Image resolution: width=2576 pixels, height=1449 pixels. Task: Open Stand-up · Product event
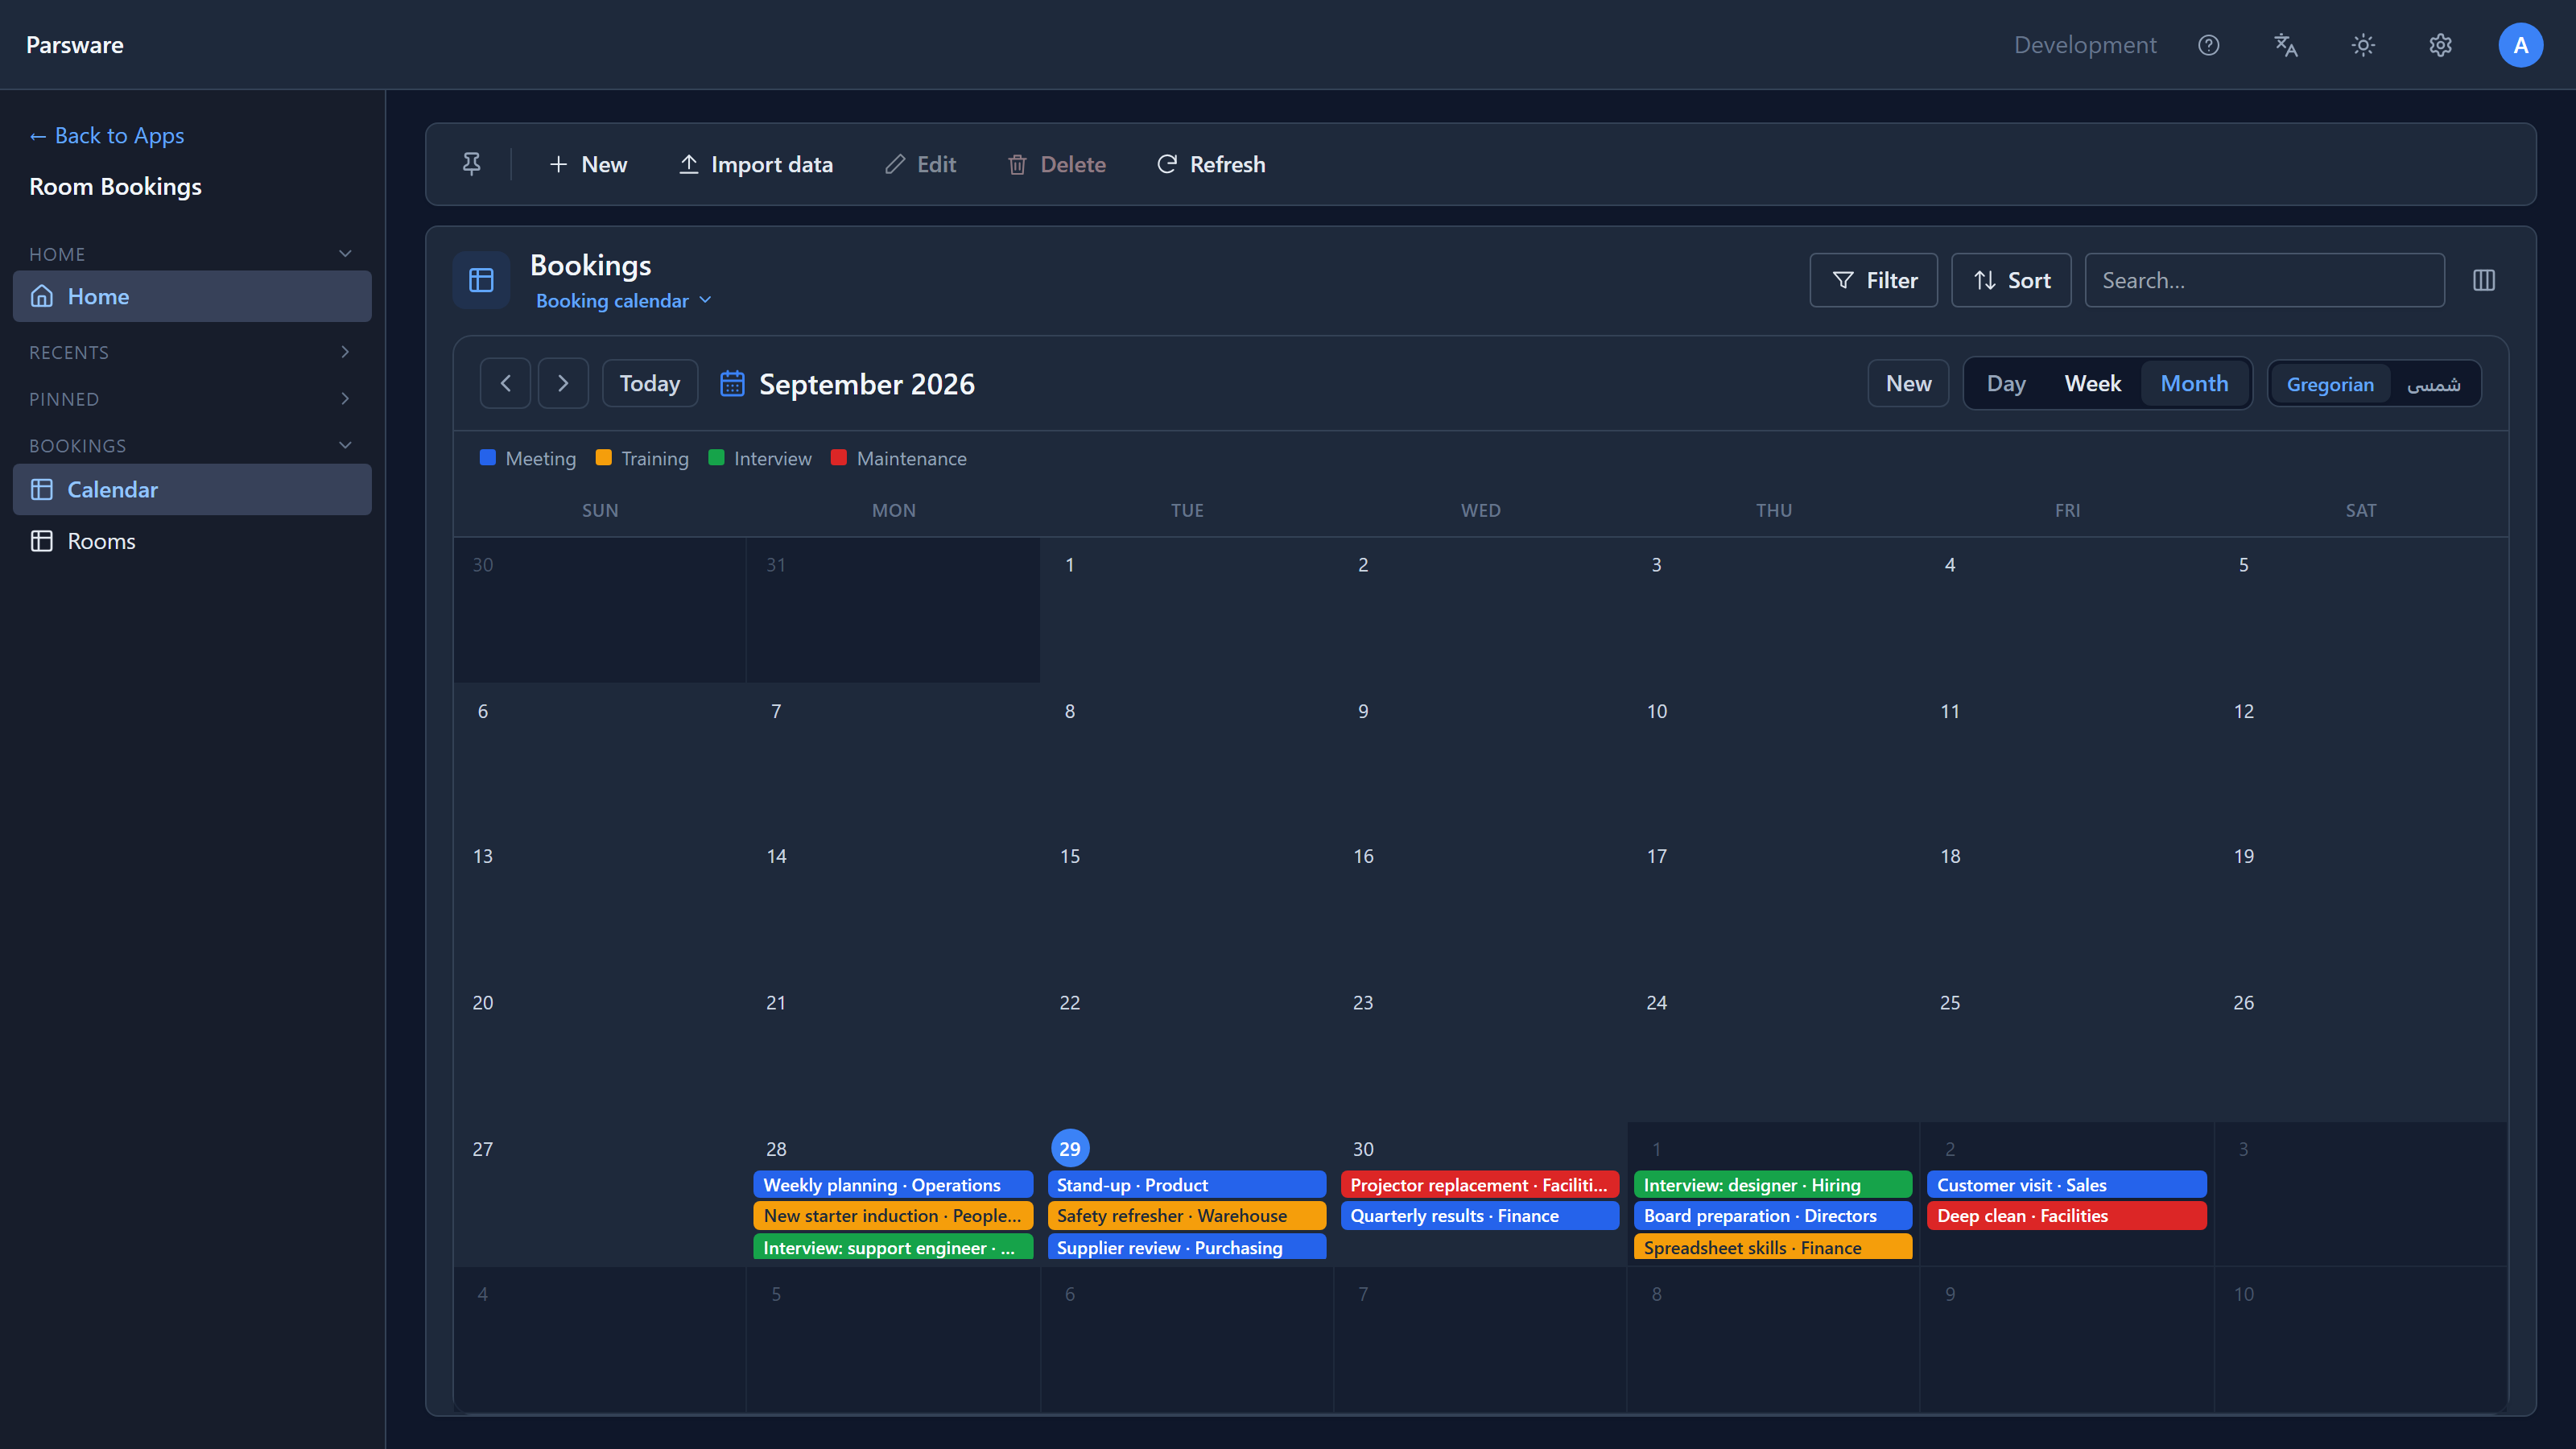pos(1187,1185)
